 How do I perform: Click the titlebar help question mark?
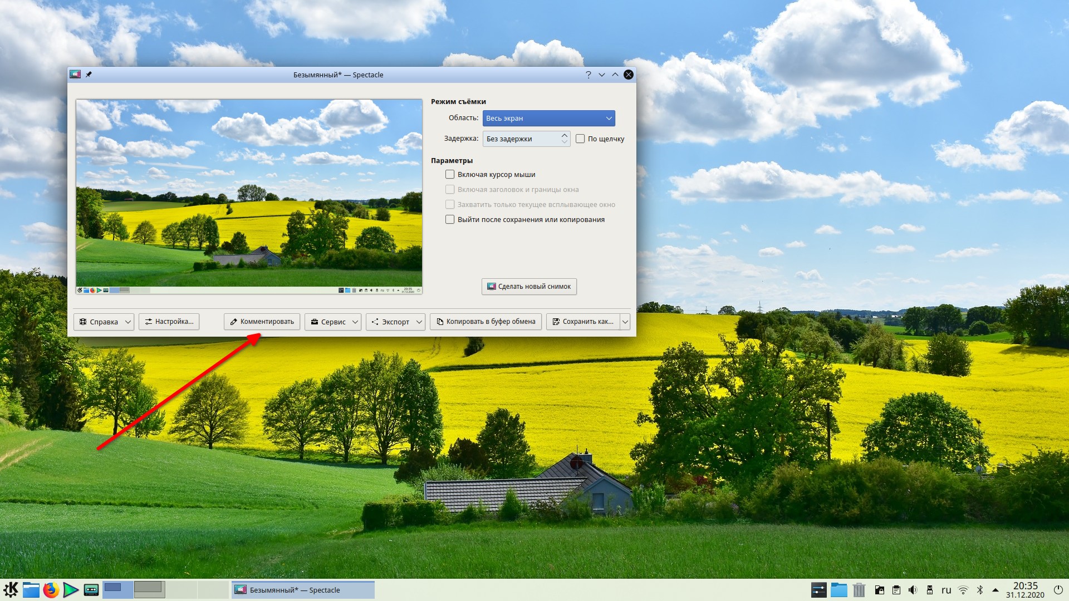point(589,75)
